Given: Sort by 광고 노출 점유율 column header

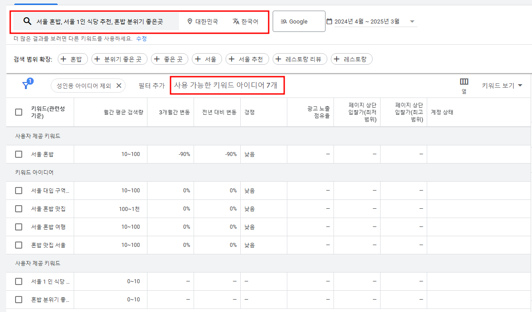Looking at the screenshot, I should pos(318,112).
